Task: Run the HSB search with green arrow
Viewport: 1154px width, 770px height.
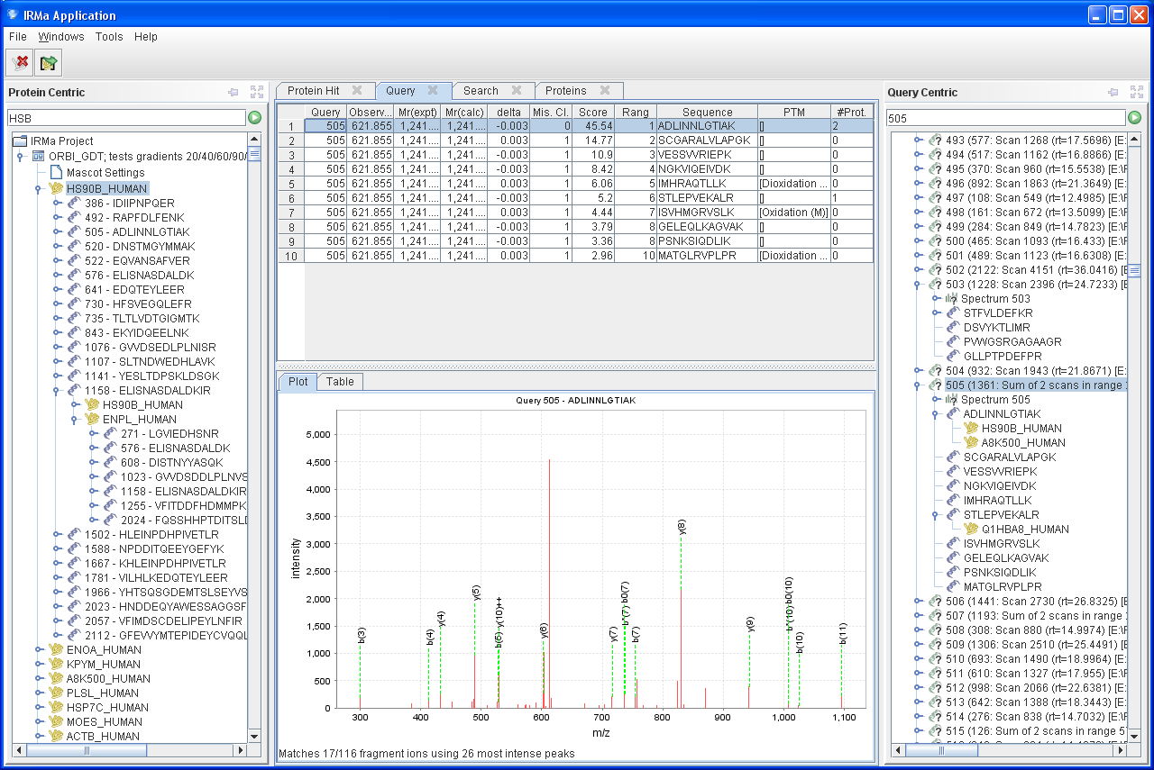Action: tap(254, 118)
